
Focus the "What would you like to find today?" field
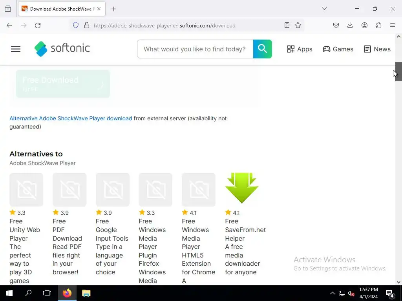click(195, 49)
